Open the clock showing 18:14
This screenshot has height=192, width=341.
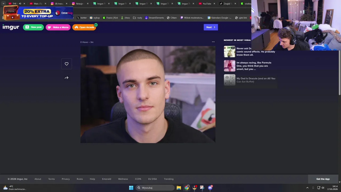[x=333, y=188]
